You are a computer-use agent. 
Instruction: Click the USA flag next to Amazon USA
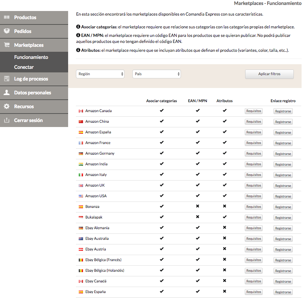point(81,196)
